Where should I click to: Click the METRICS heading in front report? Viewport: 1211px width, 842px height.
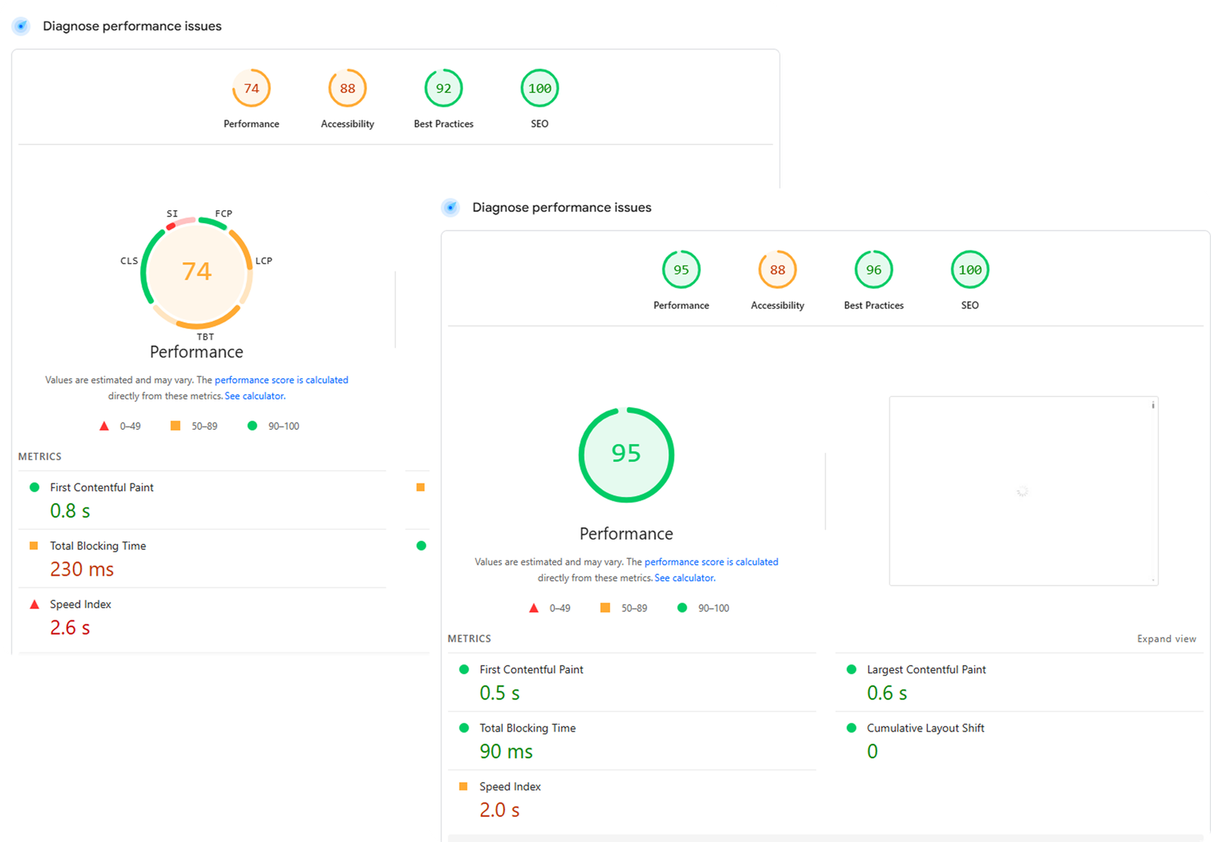point(469,638)
